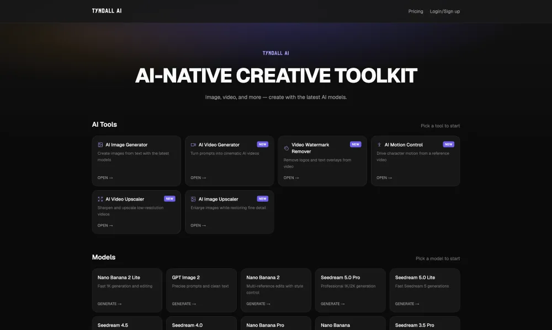The width and height of the screenshot is (552, 330).
Task: Open AI Motion Control via OPEN link
Action: coord(384,178)
